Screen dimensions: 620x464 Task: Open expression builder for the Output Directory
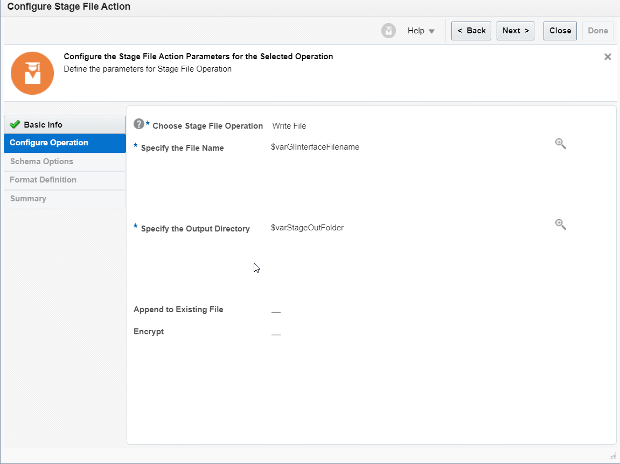click(x=560, y=224)
